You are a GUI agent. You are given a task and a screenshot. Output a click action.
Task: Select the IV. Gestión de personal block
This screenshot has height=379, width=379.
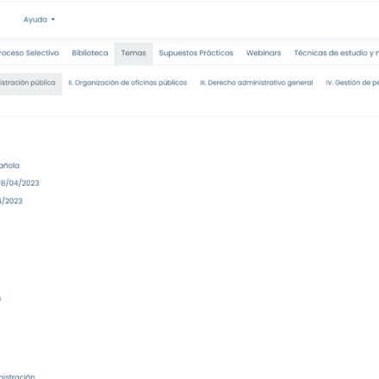click(x=352, y=83)
